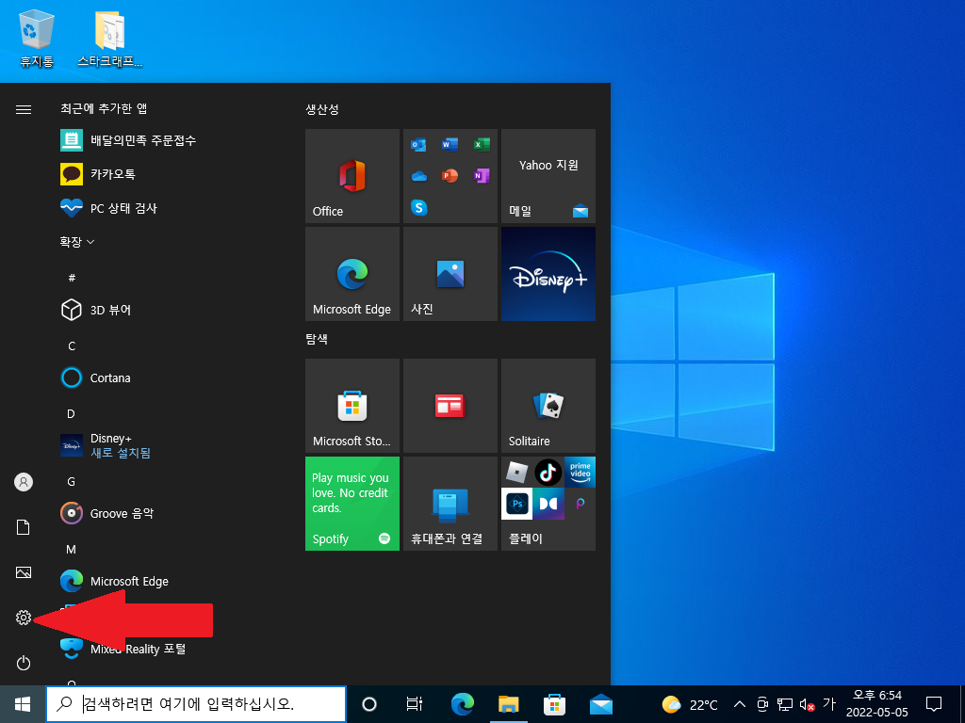Open the Microsoft Edge tile

click(x=352, y=274)
